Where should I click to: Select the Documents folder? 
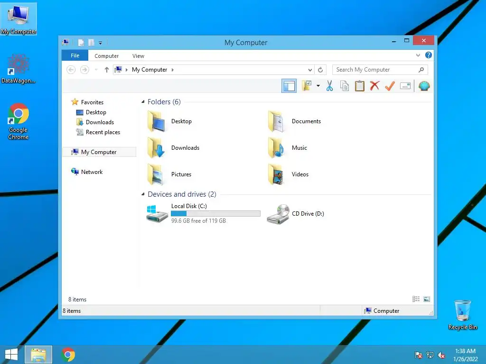coord(294,121)
